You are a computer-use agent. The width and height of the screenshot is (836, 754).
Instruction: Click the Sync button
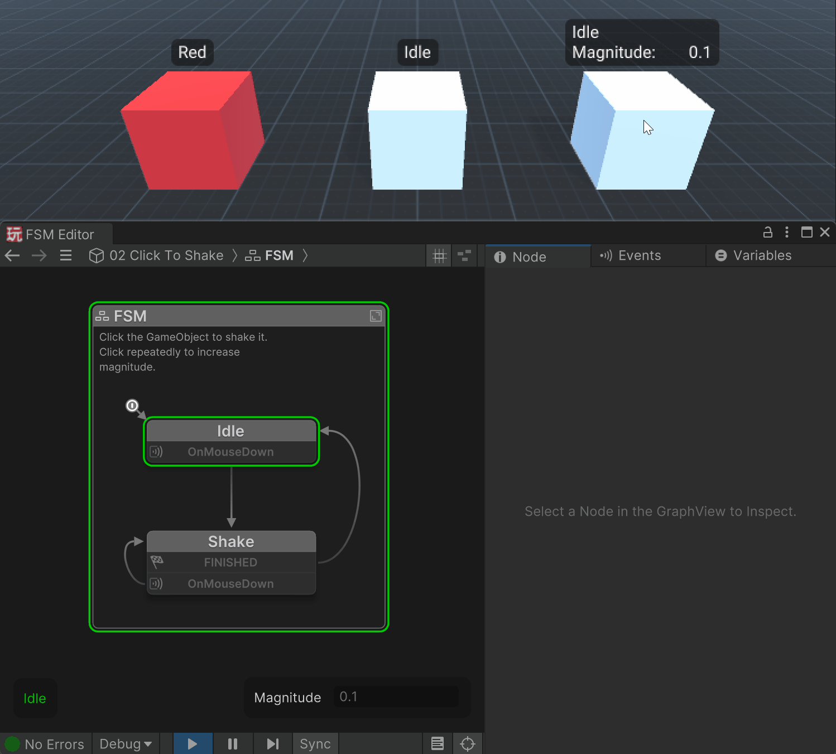pos(315,744)
